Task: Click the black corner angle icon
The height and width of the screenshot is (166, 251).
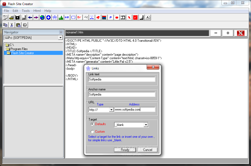Action: tap(141, 17)
